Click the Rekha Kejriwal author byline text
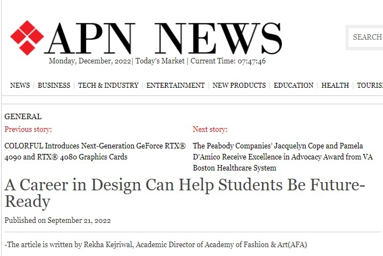 point(155,244)
